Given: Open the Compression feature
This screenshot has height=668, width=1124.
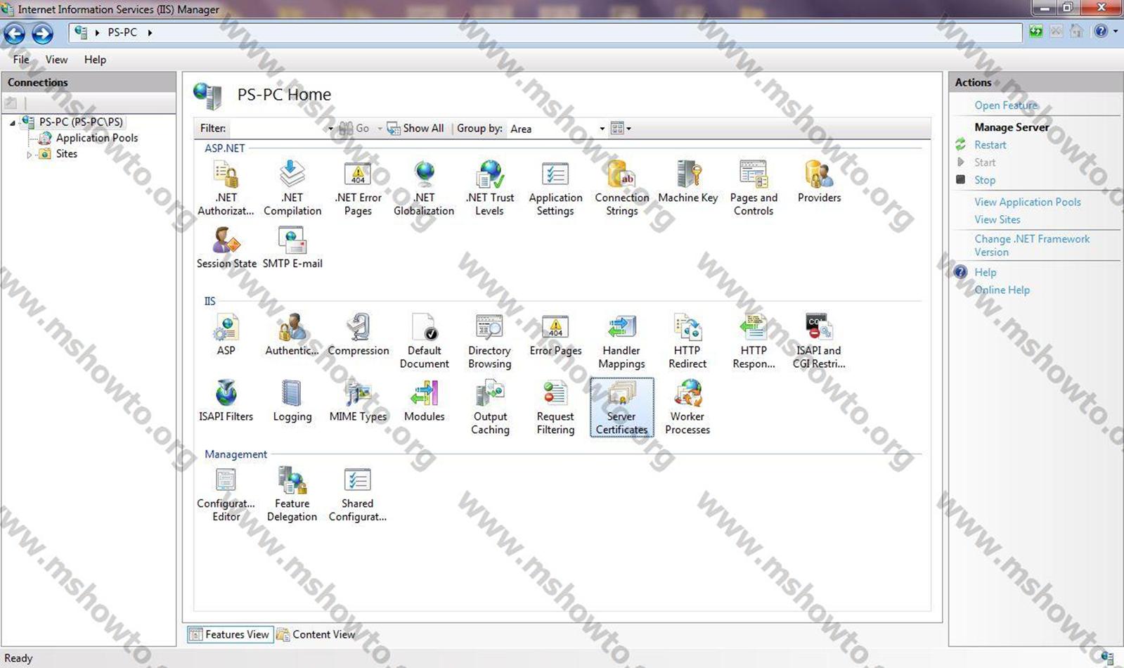Looking at the screenshot, I should point(358,335).
